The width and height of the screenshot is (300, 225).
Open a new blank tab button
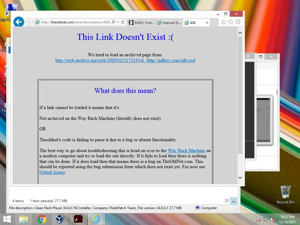[x=214, y=23]
